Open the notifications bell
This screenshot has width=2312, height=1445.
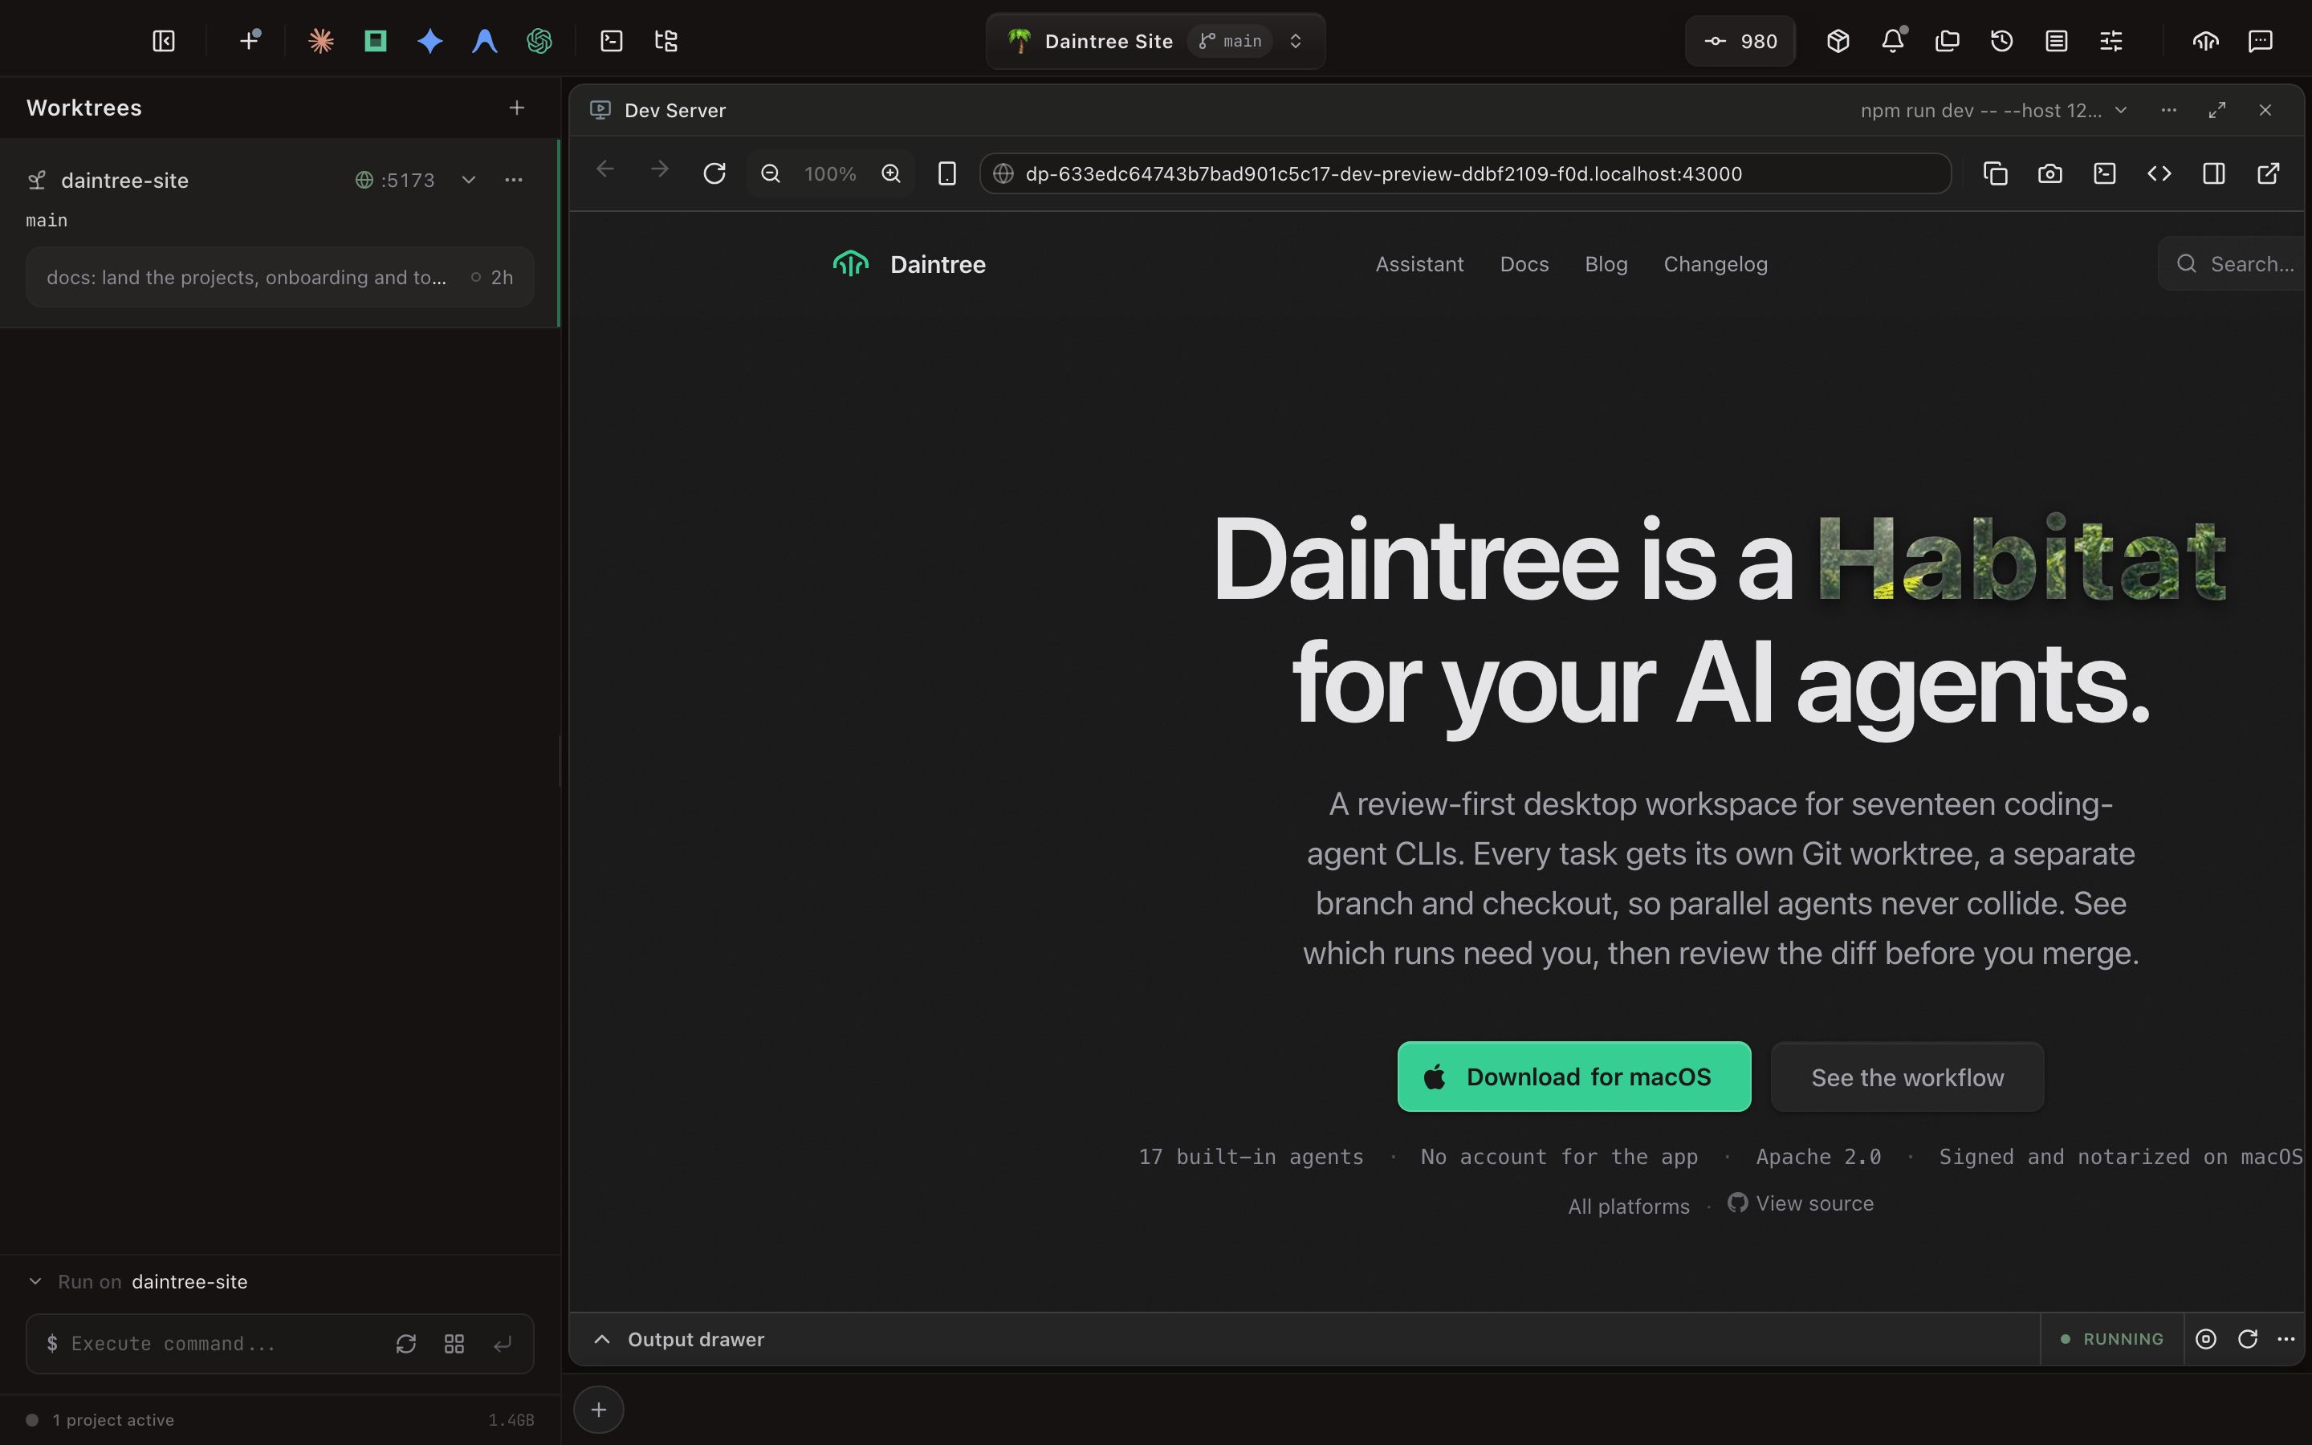click(1893, 41)
